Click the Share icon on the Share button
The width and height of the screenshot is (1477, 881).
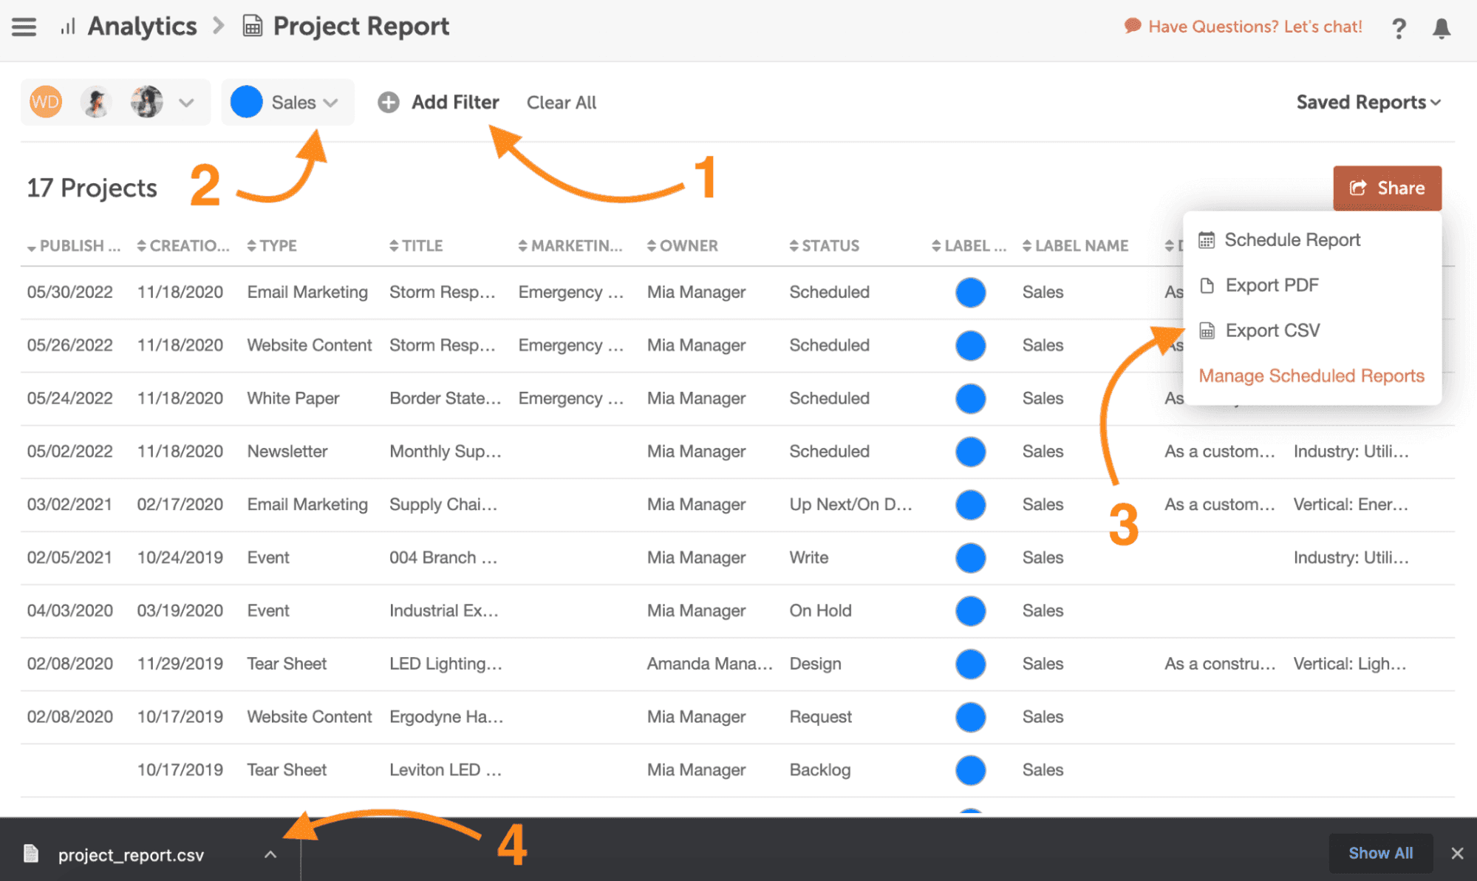tap(1357, 188)
